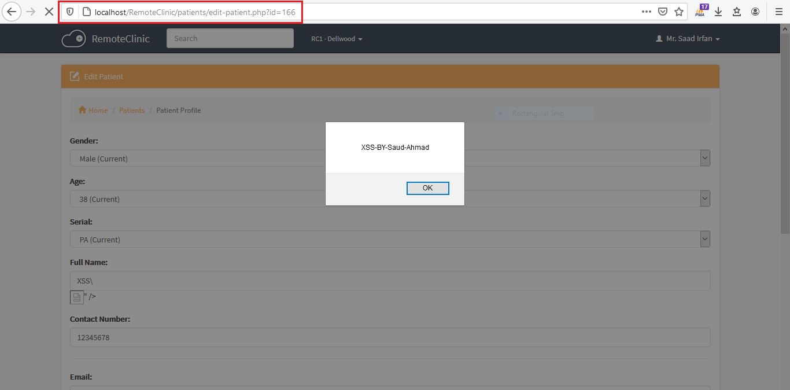Viewport: 790px width, 390px height.
Task: Click the RemoteClinic cloud logo
Action: point(73,39)
